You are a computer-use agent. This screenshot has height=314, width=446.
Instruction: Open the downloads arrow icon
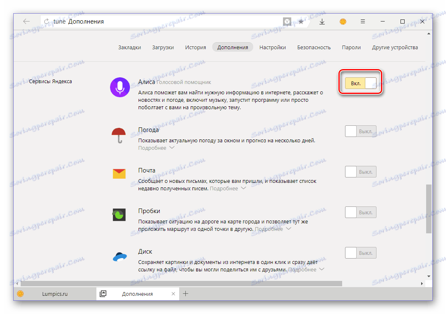tap(322, 22)
